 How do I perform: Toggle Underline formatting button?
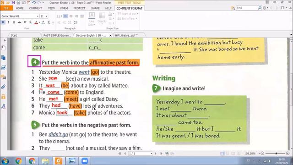(x=14, y=22)
